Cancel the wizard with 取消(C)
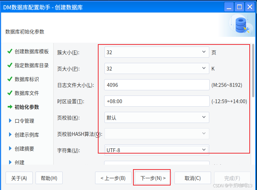This screenshot has width=257, height=190. [193, 178]
